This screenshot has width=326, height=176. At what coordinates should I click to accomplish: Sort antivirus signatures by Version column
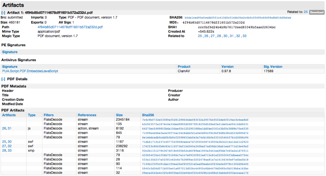point(227,67)
